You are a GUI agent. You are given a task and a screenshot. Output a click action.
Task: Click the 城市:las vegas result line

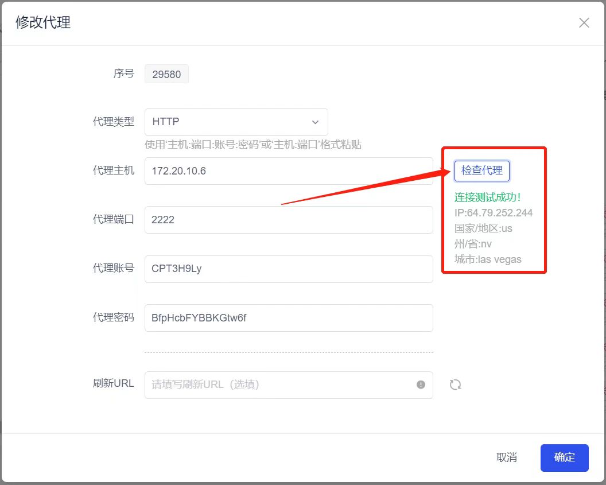(488, 259)
